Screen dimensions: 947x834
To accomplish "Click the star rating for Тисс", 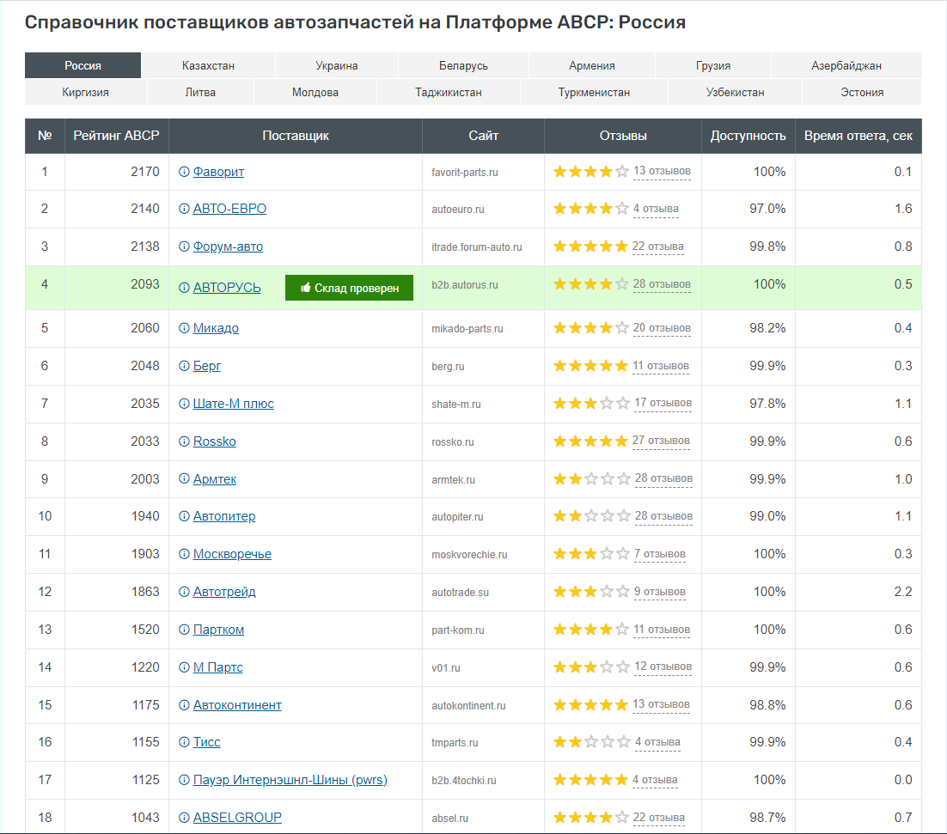I will coord(592,742).
